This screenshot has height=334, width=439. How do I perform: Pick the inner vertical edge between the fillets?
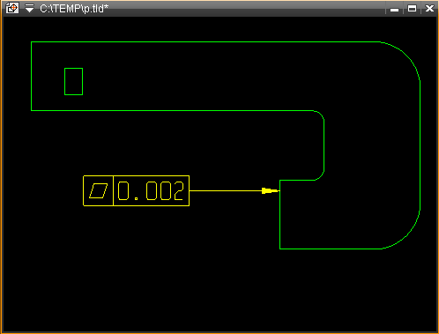point(324,145)
